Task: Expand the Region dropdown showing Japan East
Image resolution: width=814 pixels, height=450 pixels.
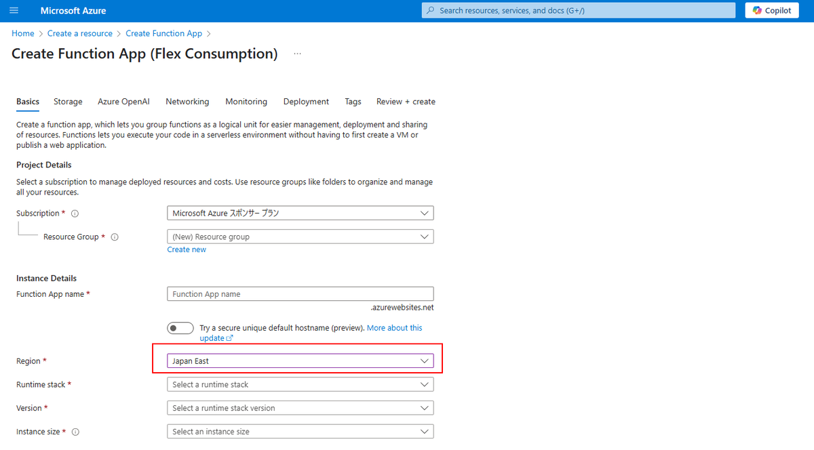Action: [301, 361]
